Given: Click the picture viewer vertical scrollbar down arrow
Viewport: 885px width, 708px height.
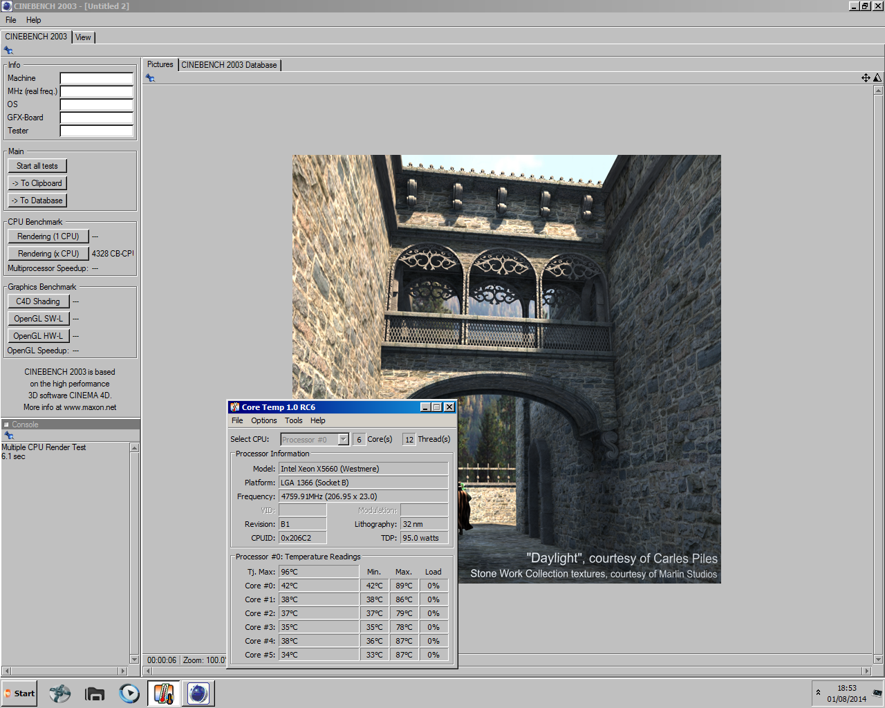Looking at the screenshot, I should [878, 659].
